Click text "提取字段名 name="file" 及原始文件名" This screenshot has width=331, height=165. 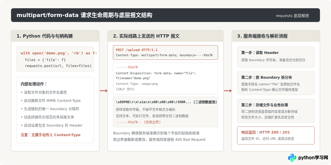[x=270, y=84]
